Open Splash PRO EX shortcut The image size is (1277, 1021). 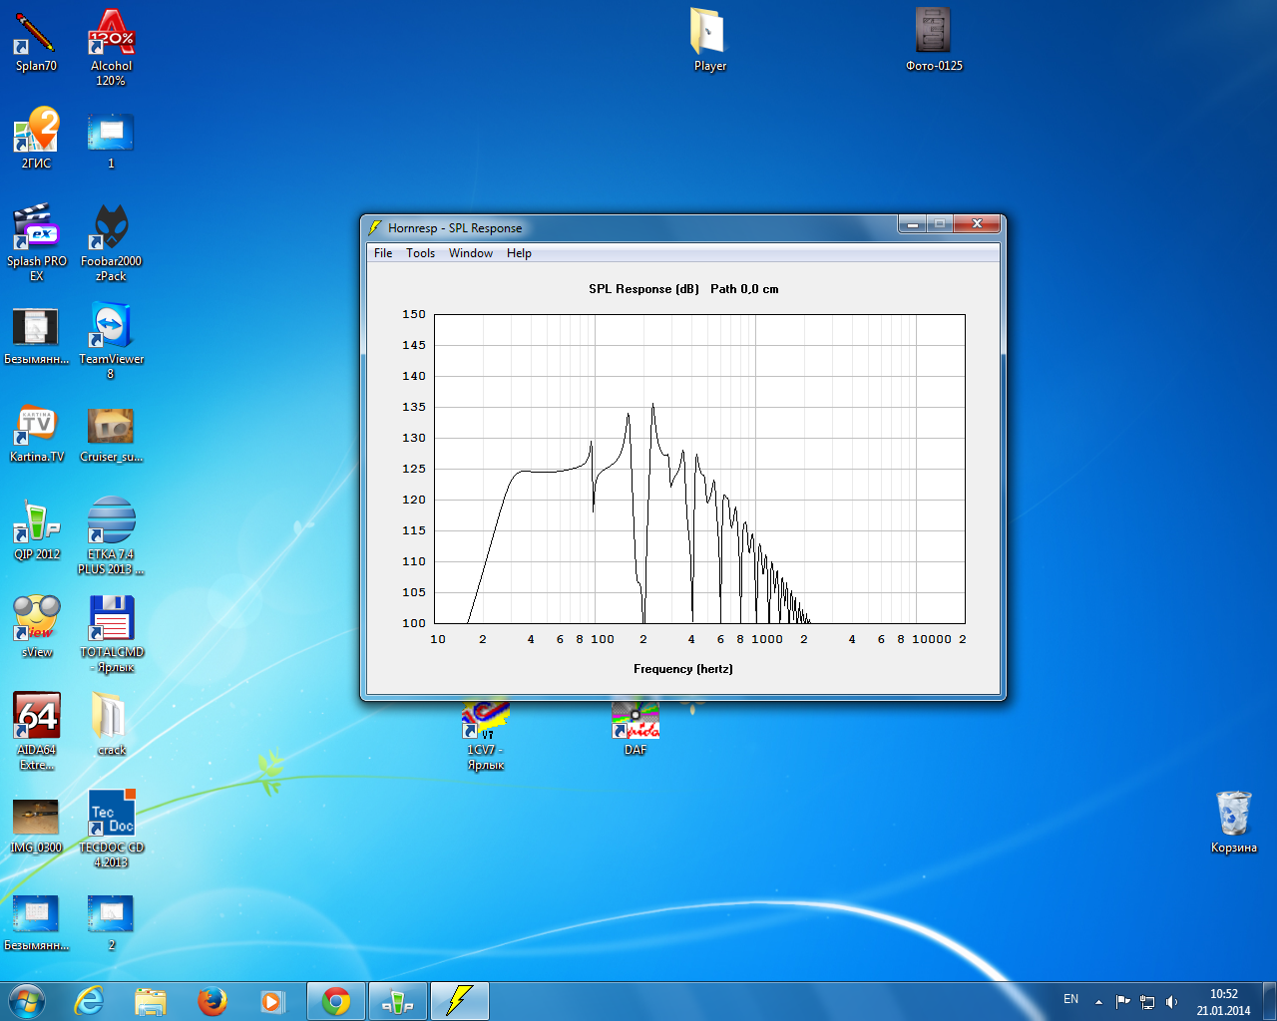click(36, 242)
